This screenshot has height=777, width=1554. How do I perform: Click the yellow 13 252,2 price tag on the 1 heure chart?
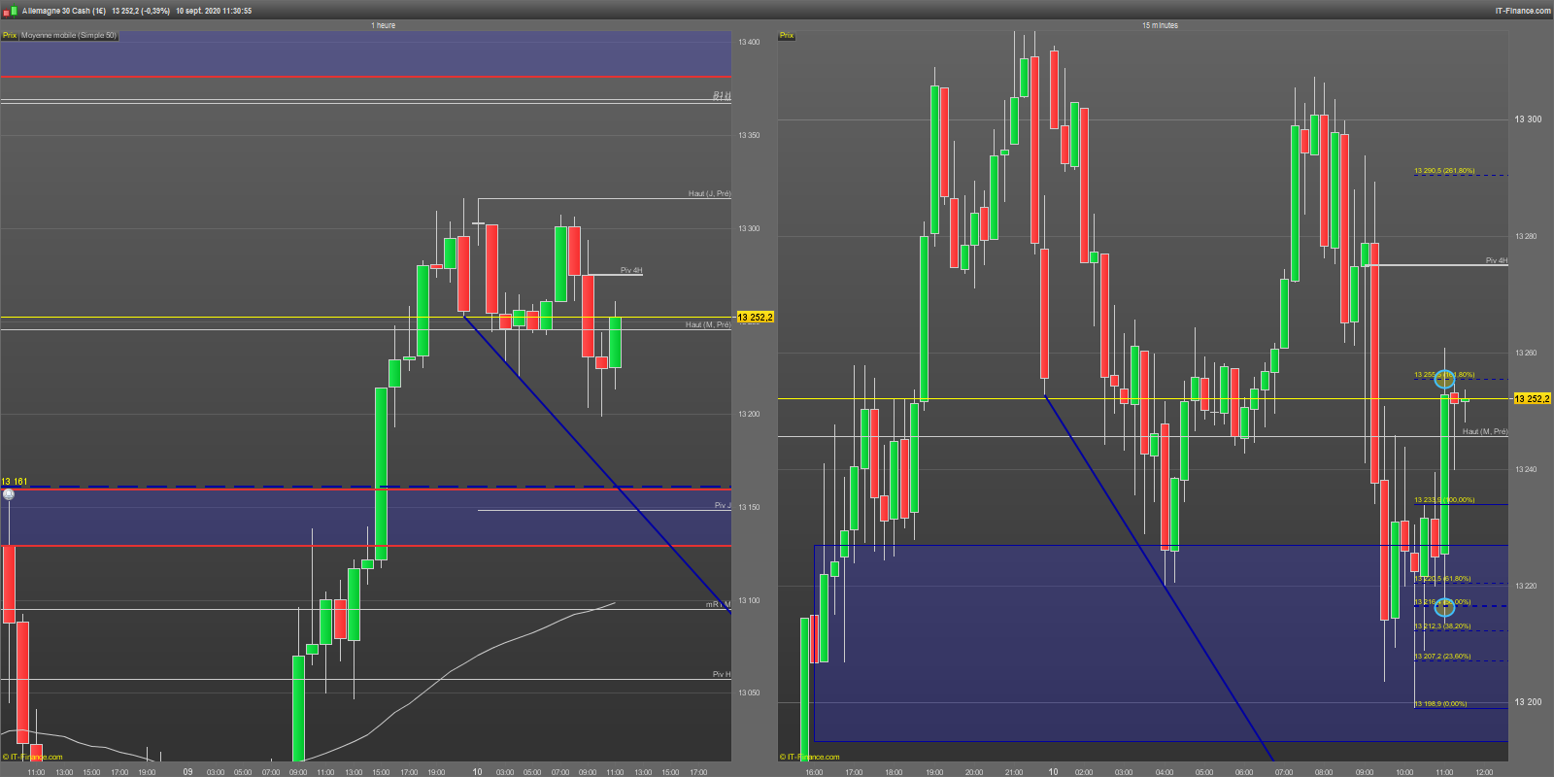tap(756, 318)
